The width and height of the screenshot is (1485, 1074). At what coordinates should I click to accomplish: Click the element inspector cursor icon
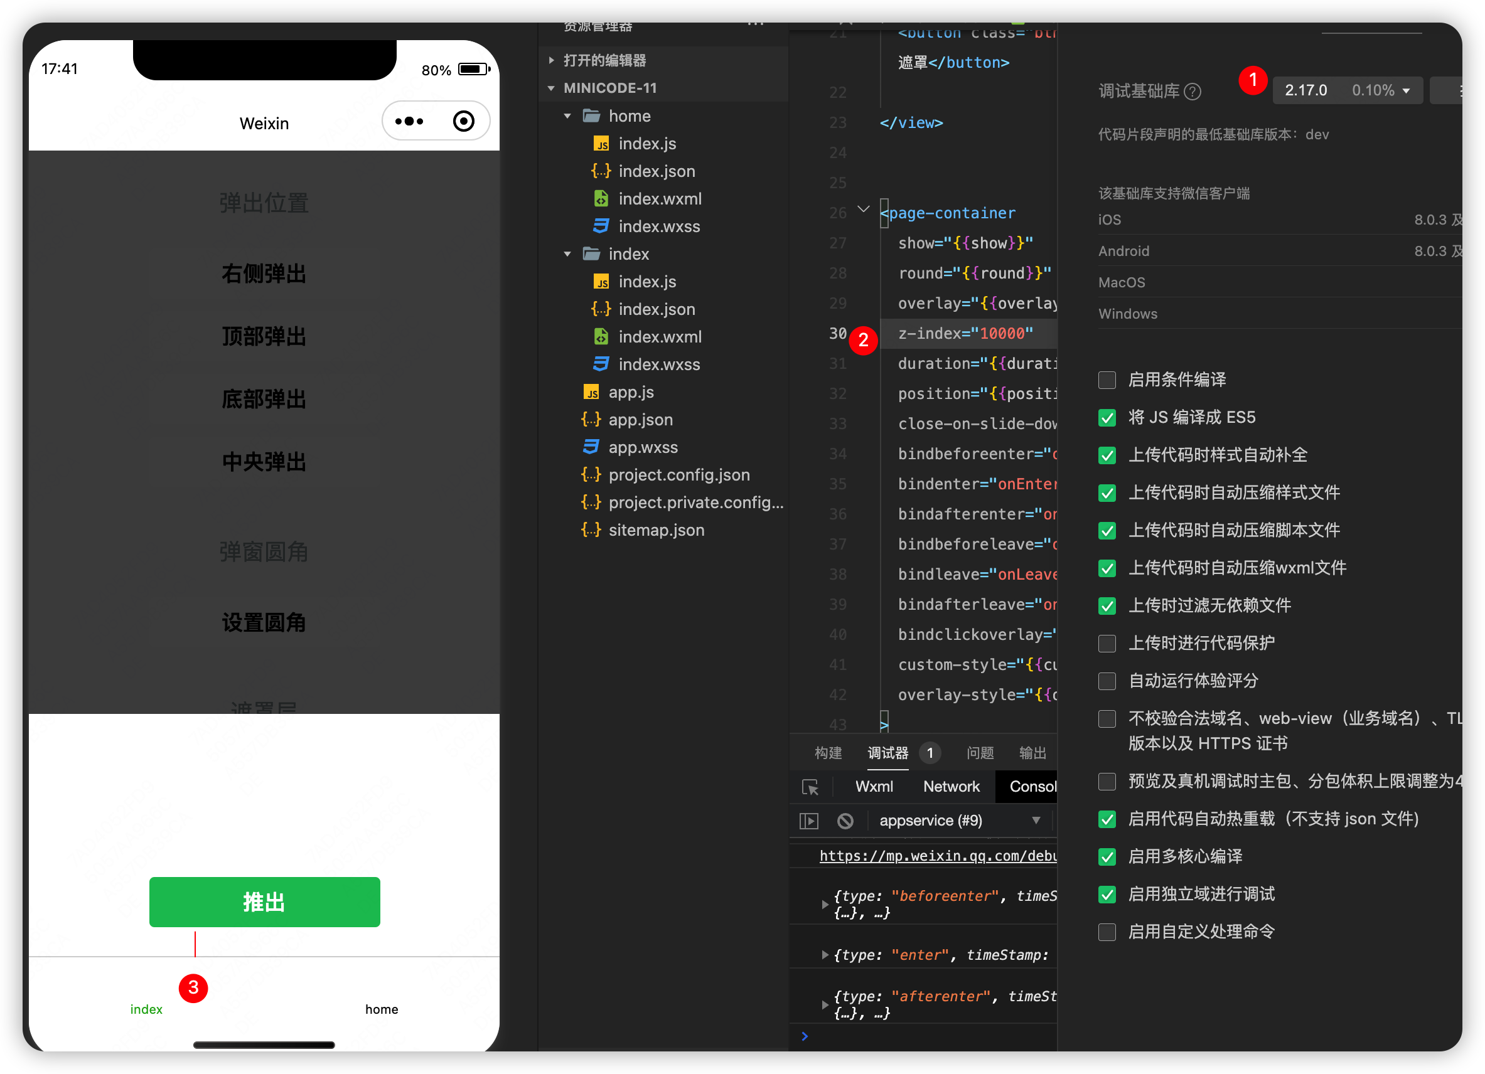pyautogui.click(x=810, y=787)
